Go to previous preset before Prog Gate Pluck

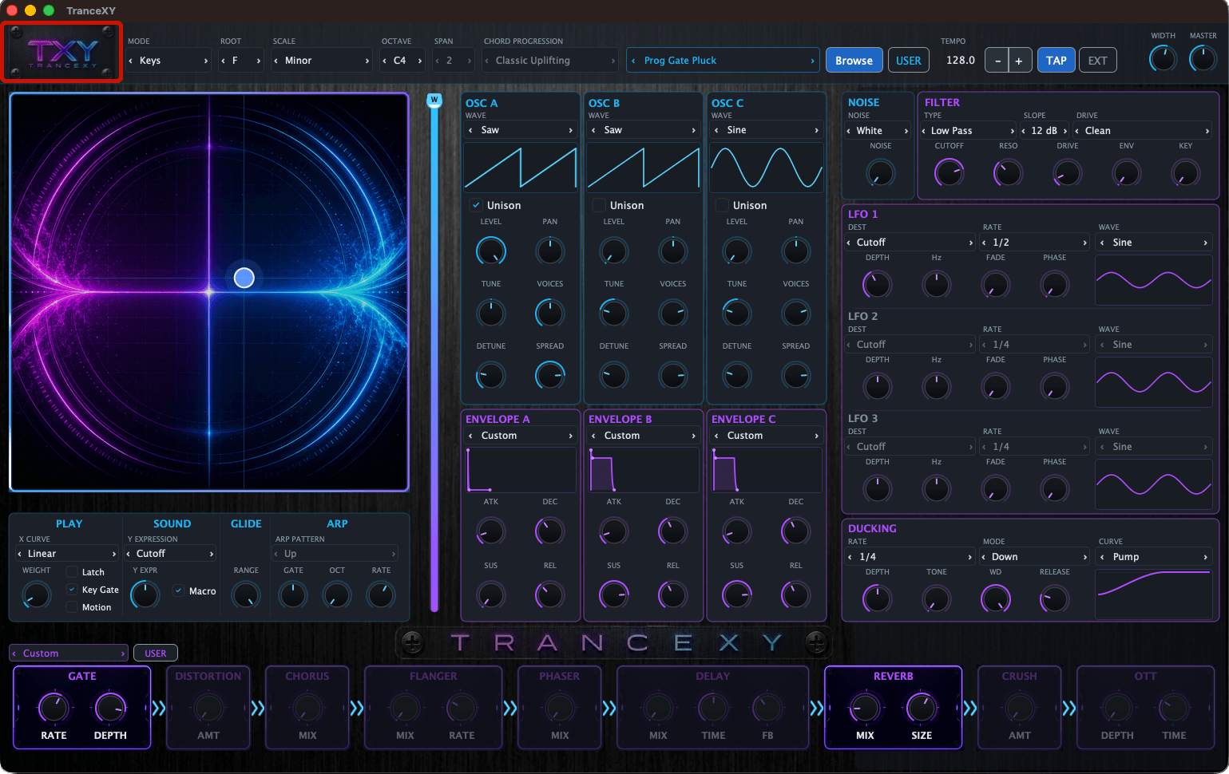point(634,61)
